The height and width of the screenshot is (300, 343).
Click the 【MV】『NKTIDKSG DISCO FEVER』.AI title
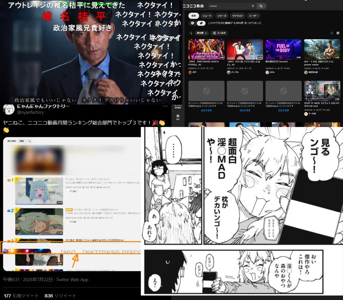[204, 63]
